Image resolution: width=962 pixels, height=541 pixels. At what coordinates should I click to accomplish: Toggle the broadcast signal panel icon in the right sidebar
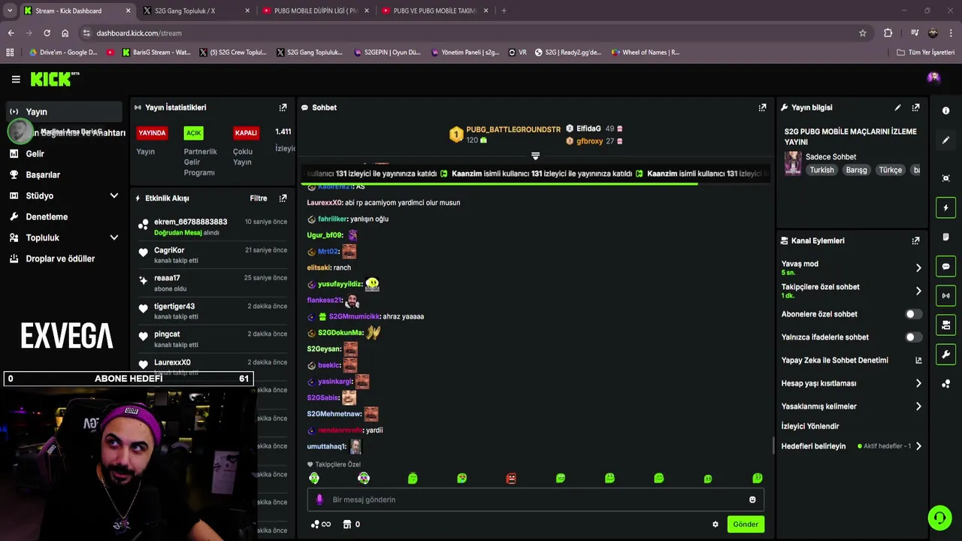(945, 296)
